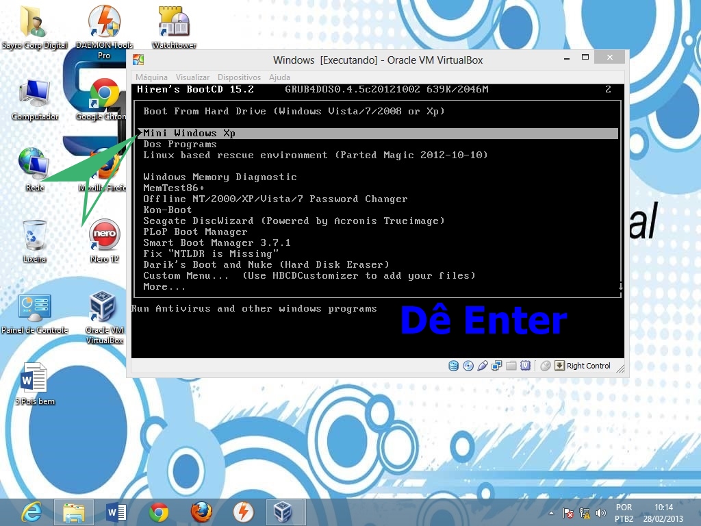This screenshot has height=526, width=701.
Task: Click the keyboard capture arrow icon
Action: [x=559, y=366]
